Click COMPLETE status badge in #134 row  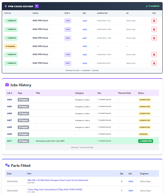11,21
